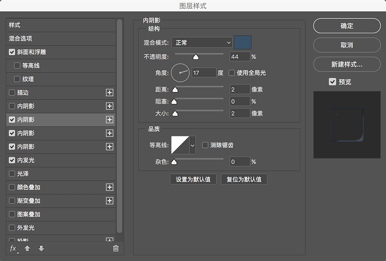The height and width of the screenshot is (261, 386).
Task: Uncheck the 斜面和浮雕 checkbox
Action: [12, 52]
